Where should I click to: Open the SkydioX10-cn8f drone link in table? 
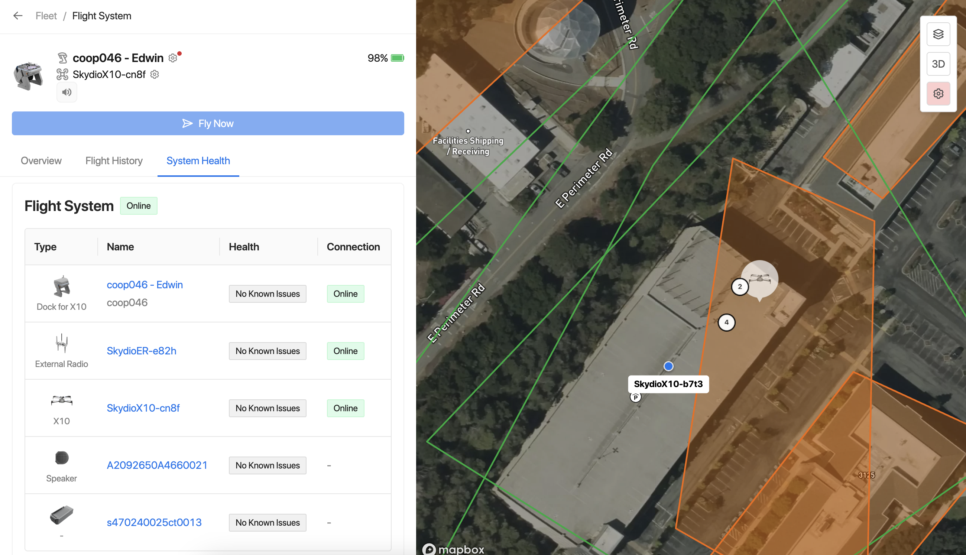[143, 408]
